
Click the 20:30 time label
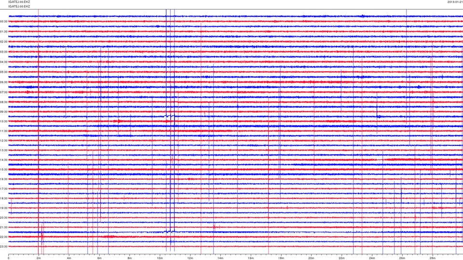coord(3,218)
